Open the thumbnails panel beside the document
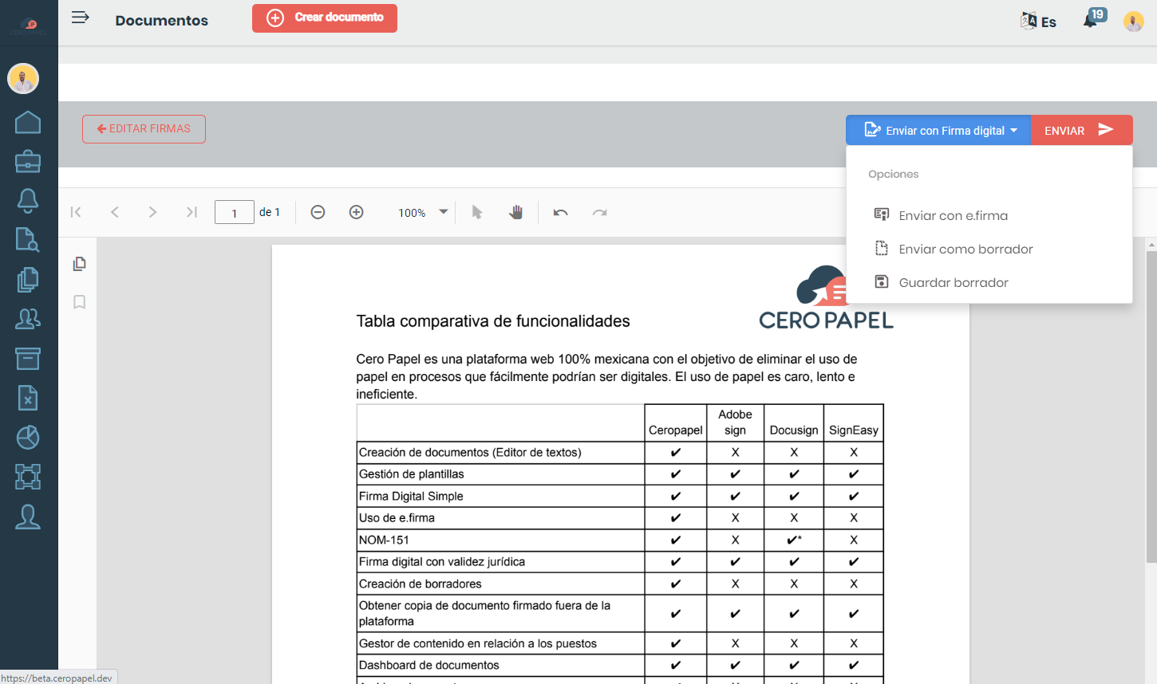 [79, 263]
